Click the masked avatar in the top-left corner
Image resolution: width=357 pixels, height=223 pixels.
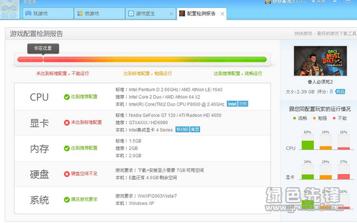coord(9,9)
